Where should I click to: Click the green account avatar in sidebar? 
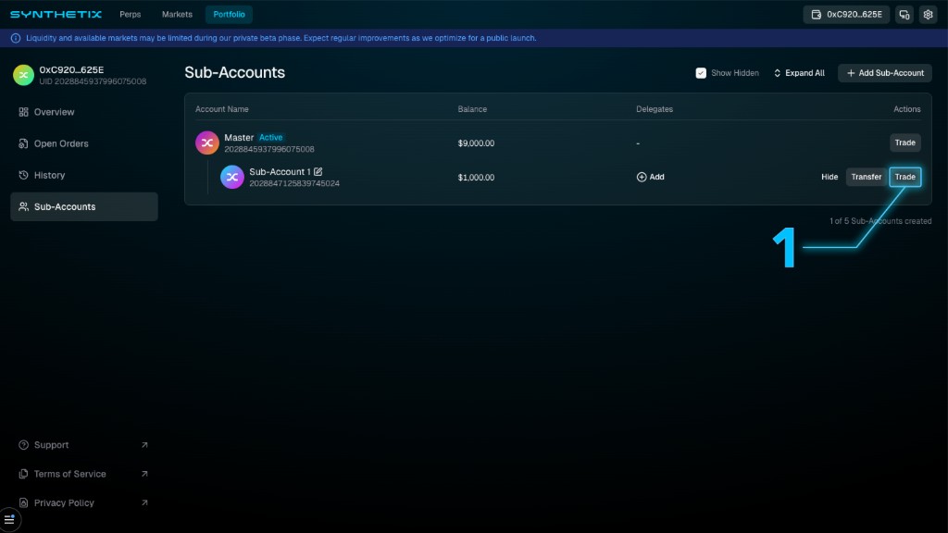click(x=23, y=75)
